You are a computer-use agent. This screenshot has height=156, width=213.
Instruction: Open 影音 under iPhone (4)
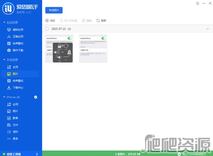(x=13, y=118)
